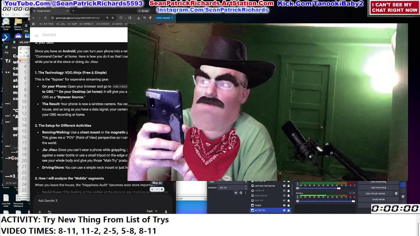The image size is (420, 236).
Task: Open Mic/Aux audio options three-dot menu
Action: tap(298, 197)
